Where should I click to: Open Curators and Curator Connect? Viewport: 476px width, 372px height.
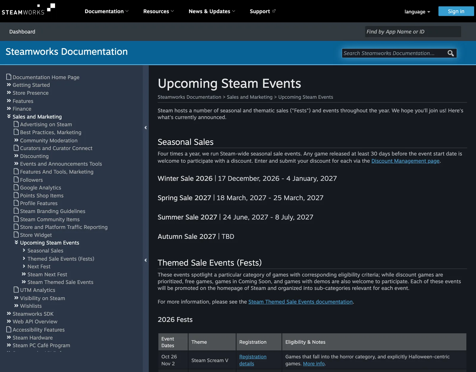click(53, 148)
